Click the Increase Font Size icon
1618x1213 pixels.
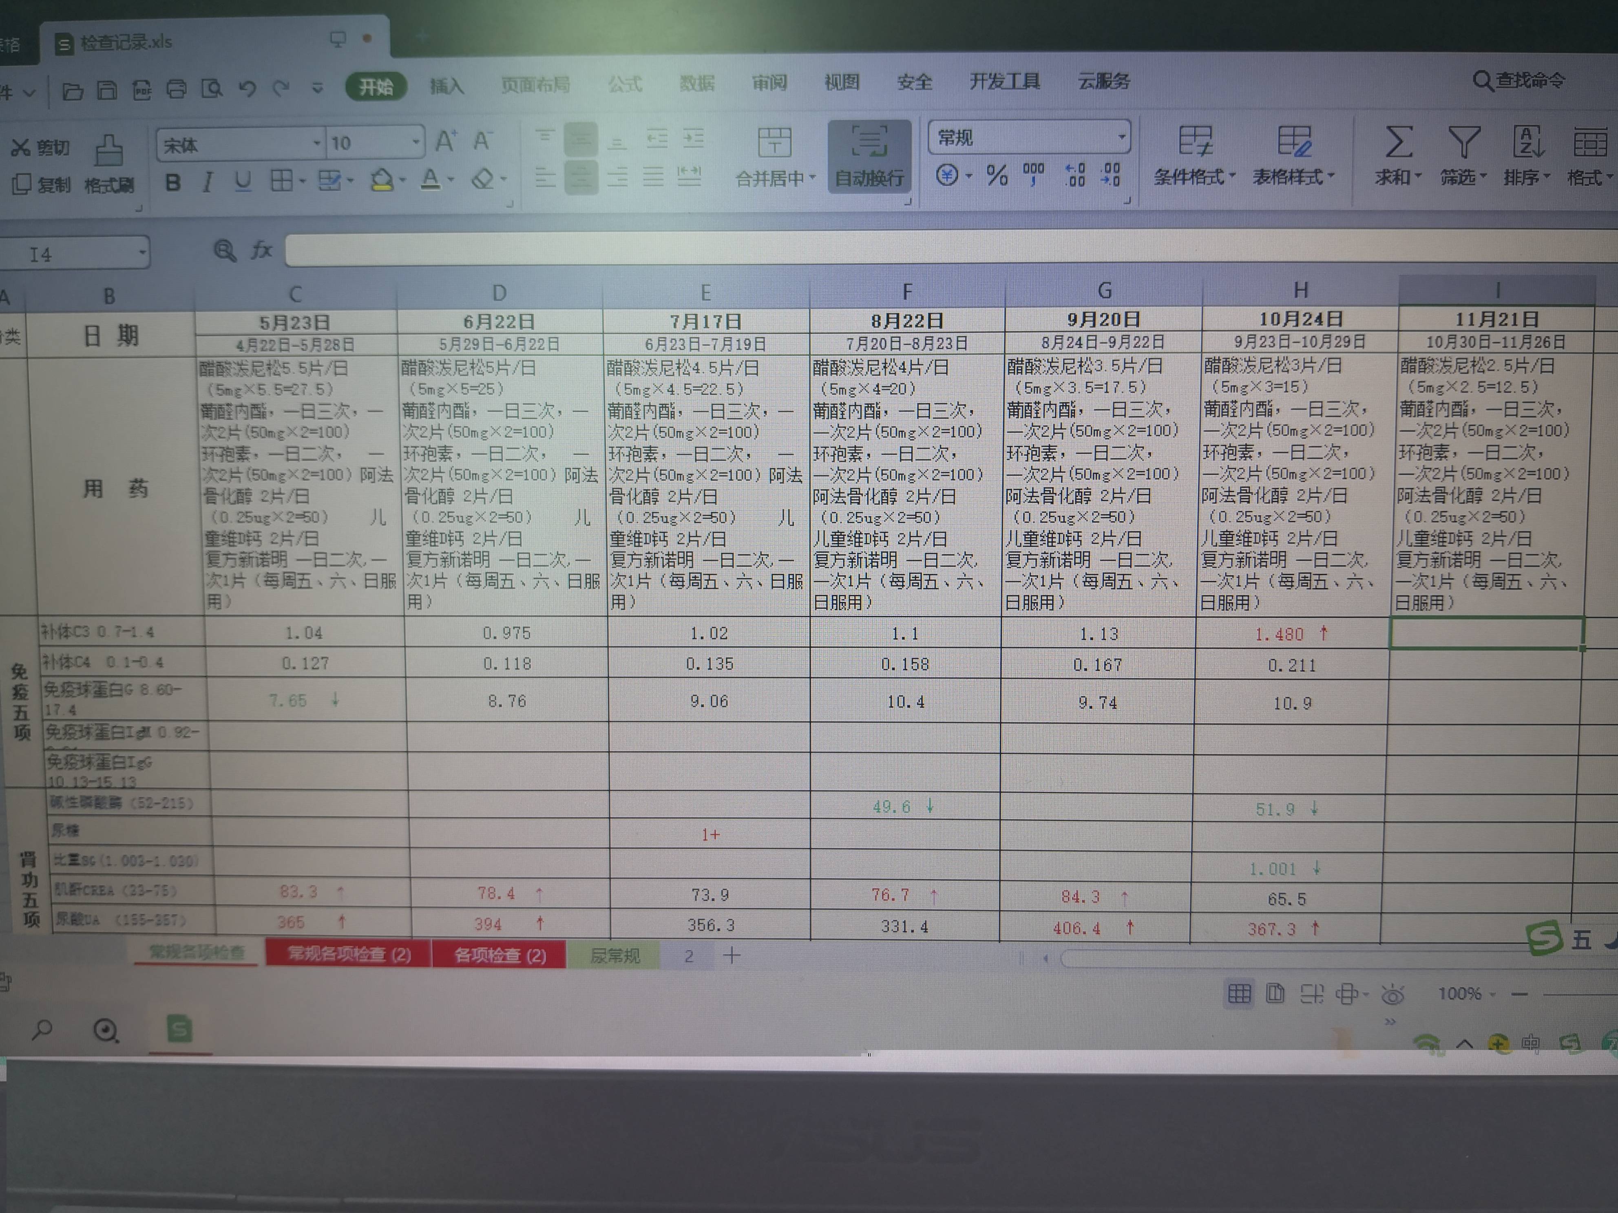click(445, 140)
